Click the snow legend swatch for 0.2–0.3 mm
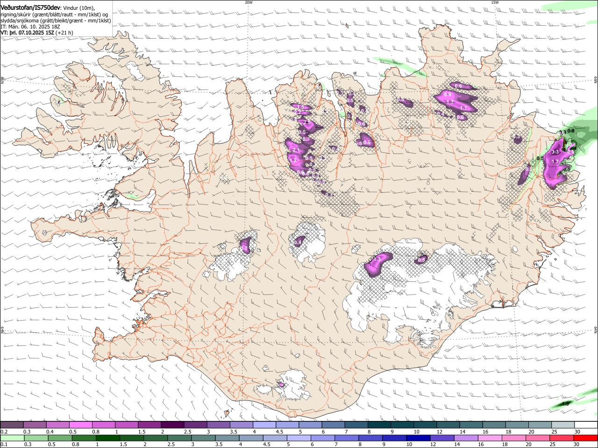Image resolution: width=598 pixels, height=448 pixels. (12, 425)
